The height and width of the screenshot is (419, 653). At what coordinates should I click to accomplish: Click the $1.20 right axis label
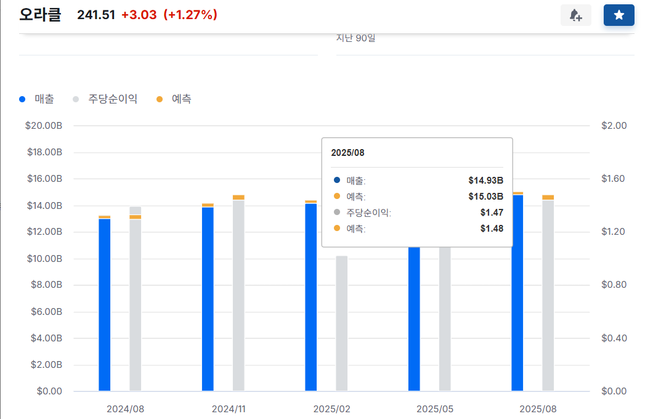tap(613, 232)
